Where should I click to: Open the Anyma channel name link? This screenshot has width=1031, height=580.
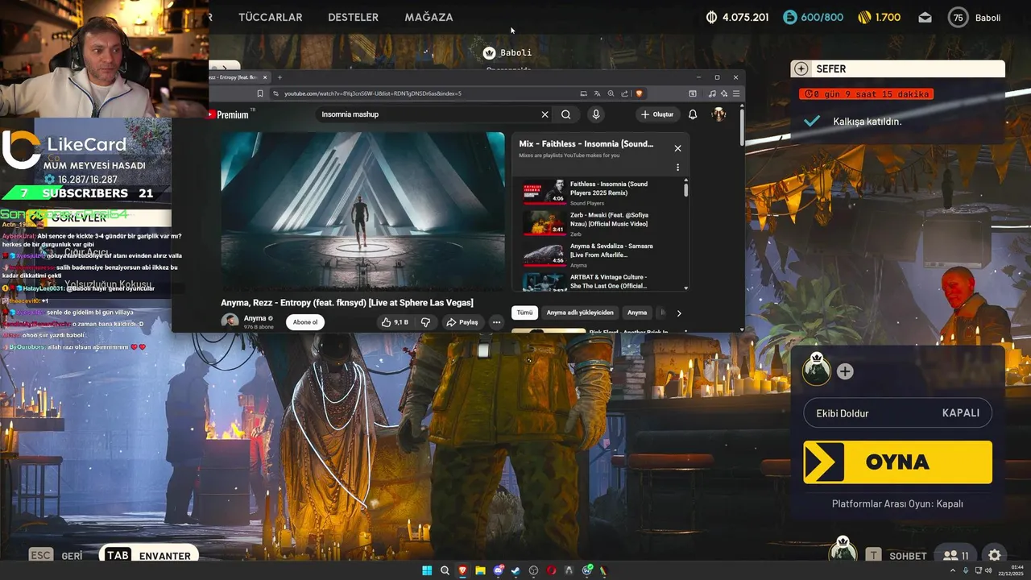(x=255, y=318)
